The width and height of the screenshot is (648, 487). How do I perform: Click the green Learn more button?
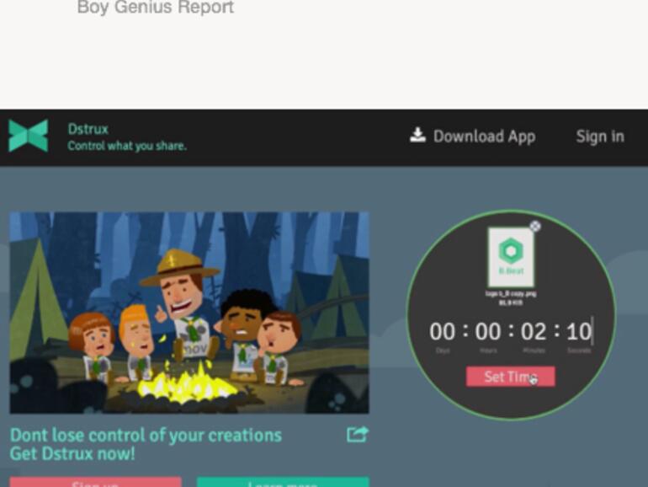[x=283, y=482]
